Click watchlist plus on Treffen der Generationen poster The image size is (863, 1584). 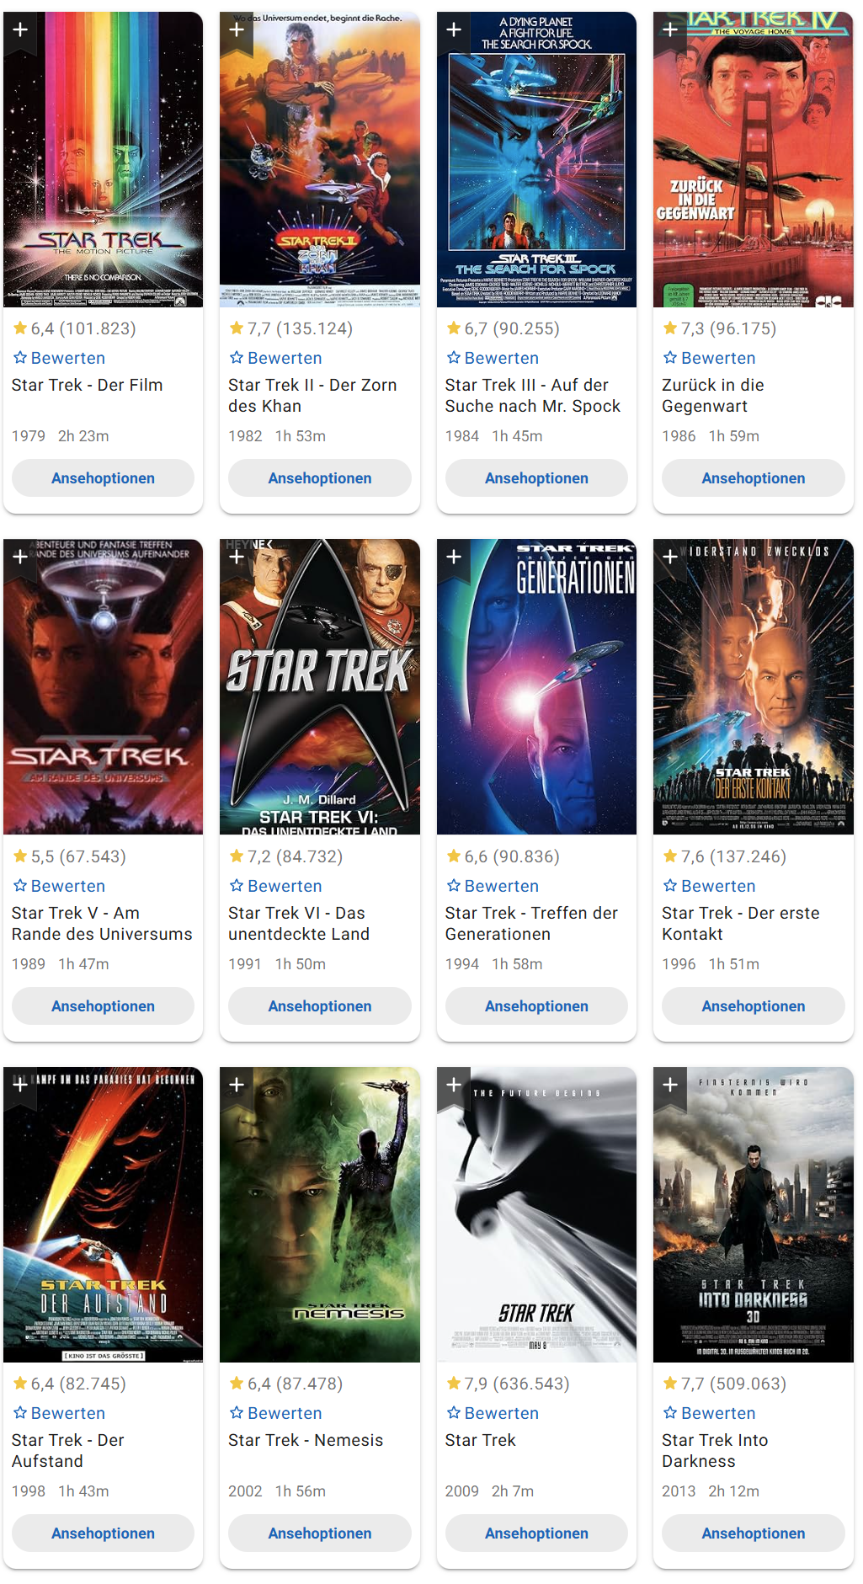pyautogui.click(x=454, y=557)
